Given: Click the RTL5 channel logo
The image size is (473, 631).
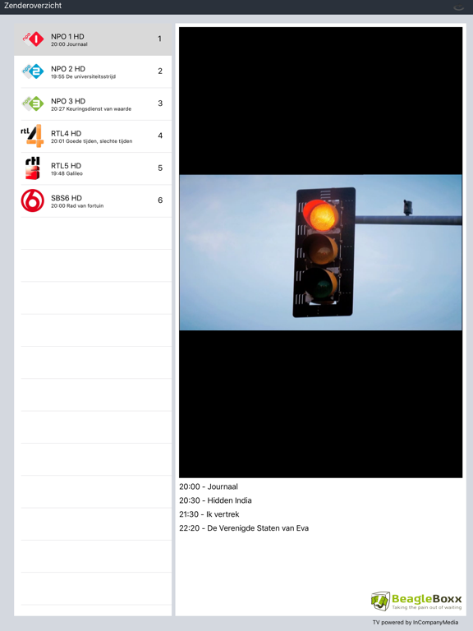Looking at the screenshot, I should [x=33, y=168].
